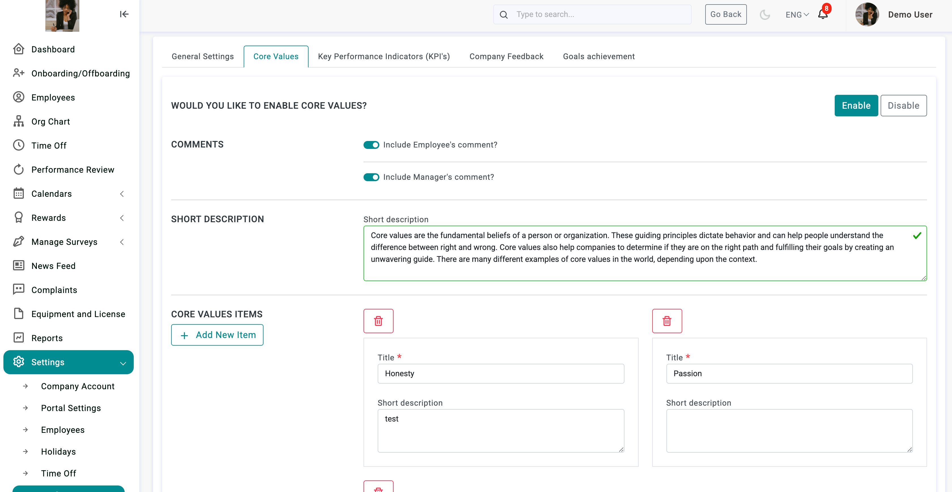Open Dashboard home icon
This screenshot has height=492, width=952.
18,49
